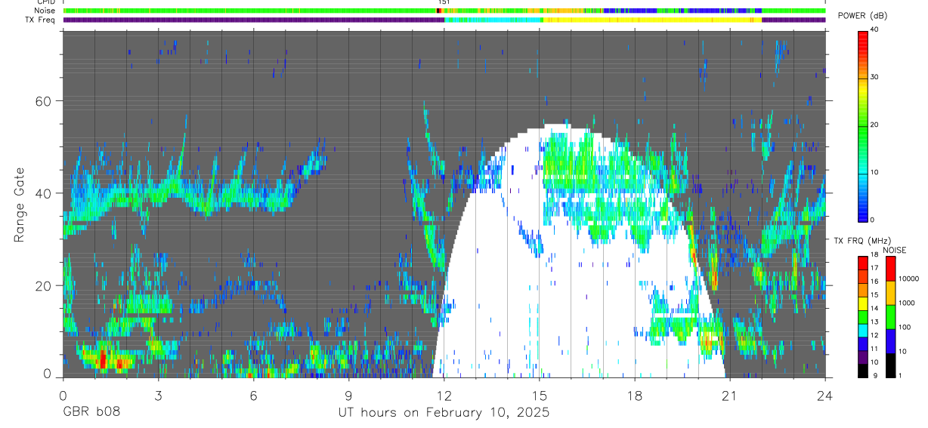Click the orange-red 16–17 MHz TX FRQ swatch
This screenshot has height=428, width=928.
[x=863, y=275]
